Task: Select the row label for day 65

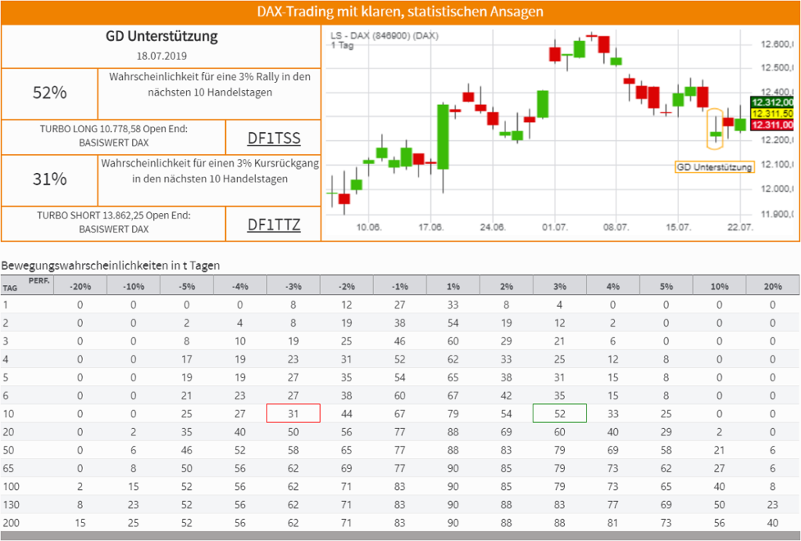Action: coord(8,468)
